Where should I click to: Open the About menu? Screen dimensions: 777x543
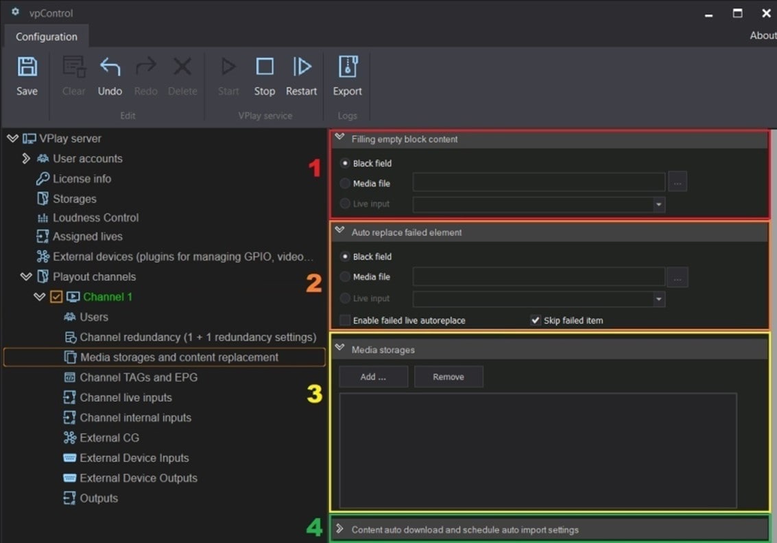tap(763, 35)
